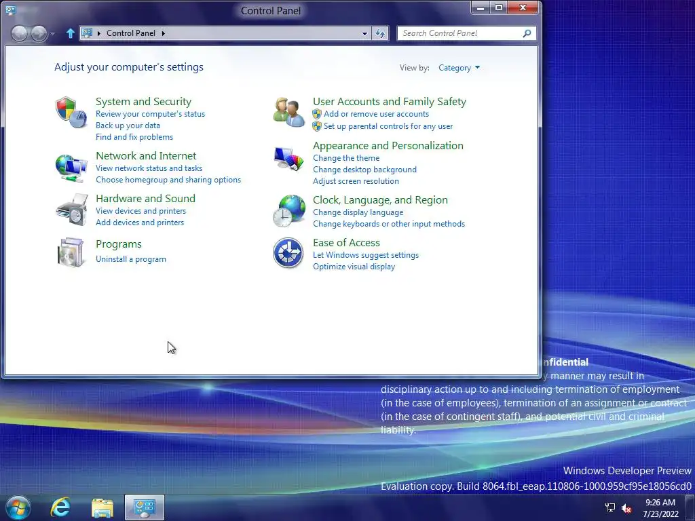Click Change keyboards or other input methods

(x=389, y=224)
